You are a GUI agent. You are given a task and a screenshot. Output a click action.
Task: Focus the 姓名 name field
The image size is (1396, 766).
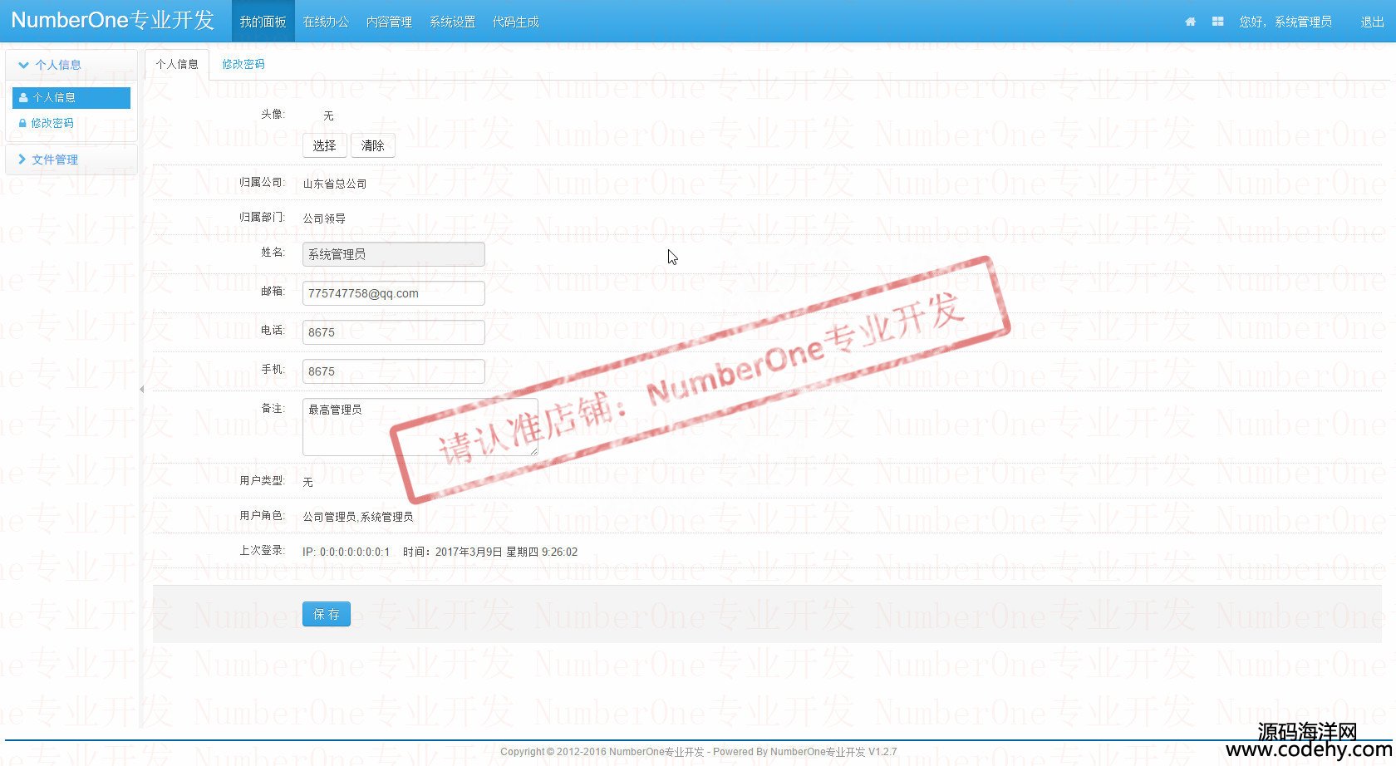[394, 254]
